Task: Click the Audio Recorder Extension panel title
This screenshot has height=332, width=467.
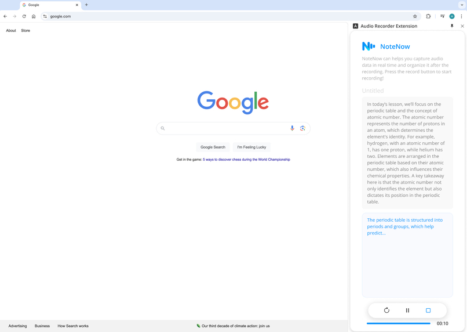Action: 389,26
